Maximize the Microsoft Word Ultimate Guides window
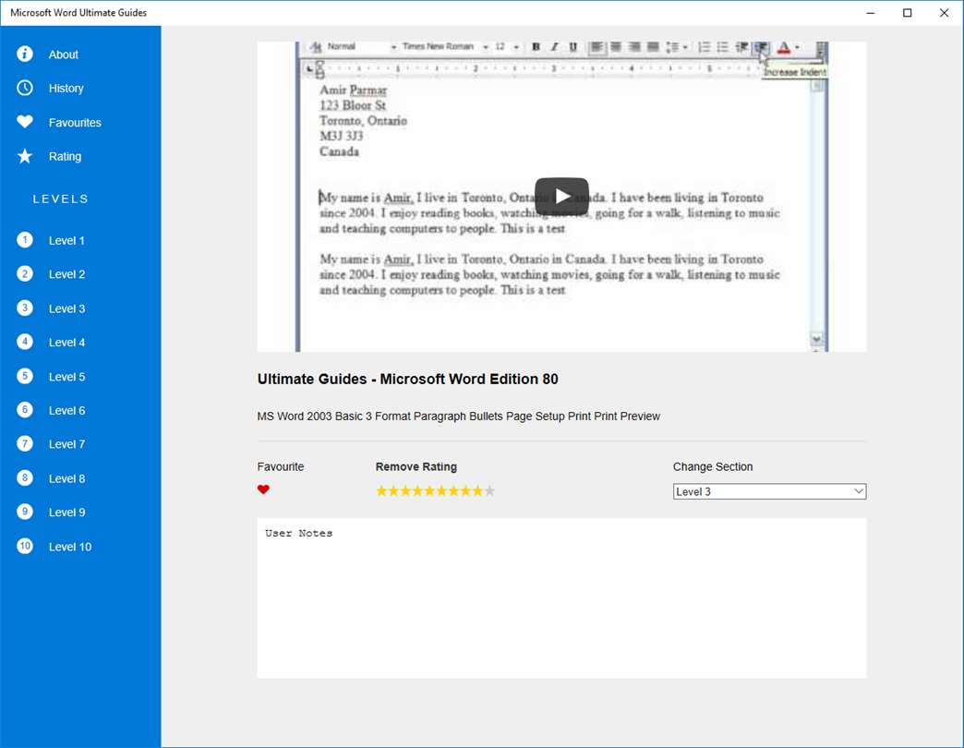The image size is (964, 748). pyautogui.click(x=907, y=13)
